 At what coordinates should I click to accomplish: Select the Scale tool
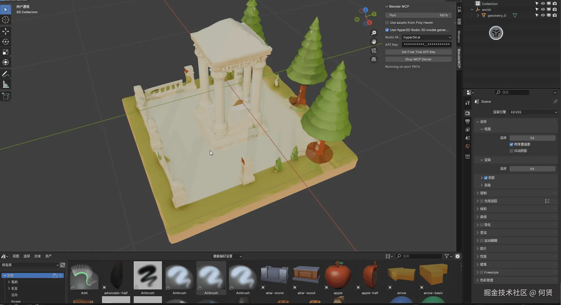coord(6,52)
